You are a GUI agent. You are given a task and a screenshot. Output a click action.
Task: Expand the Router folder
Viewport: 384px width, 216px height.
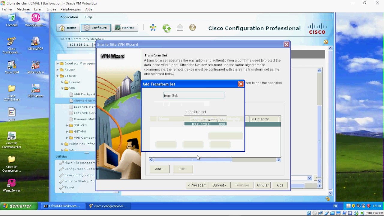pos(58,70)
